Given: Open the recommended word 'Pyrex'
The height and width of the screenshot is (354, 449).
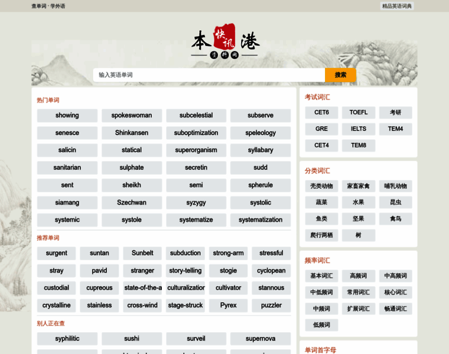Looking at the screenshot, I should (228, 306).
